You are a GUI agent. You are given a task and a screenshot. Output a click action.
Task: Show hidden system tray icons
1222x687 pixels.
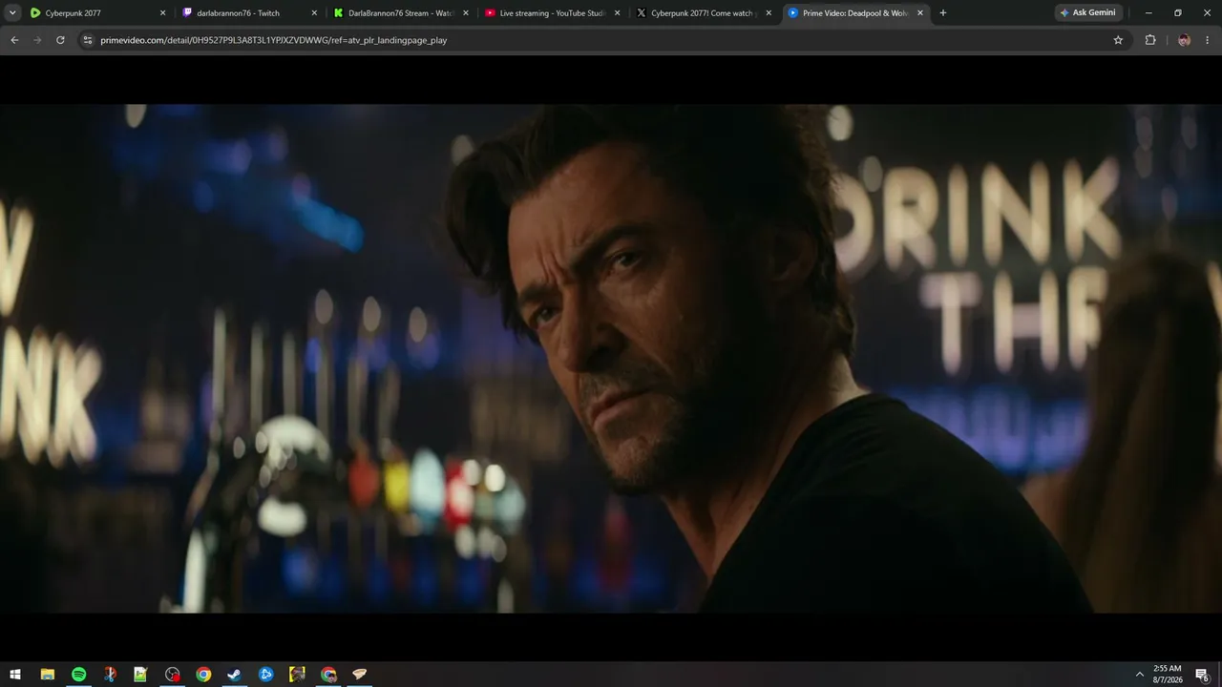(x=1139, y=675)
